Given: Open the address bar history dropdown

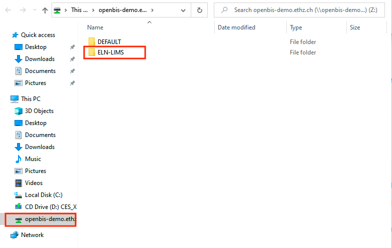Looking at the screenshot, I should pos(183,10).
